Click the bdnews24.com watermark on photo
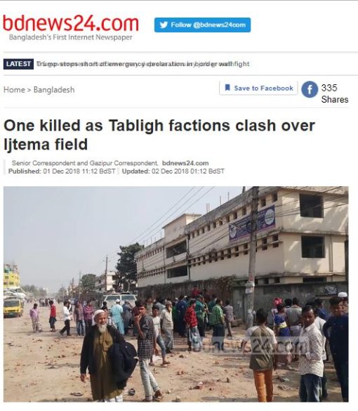This screenshot has height=411, width=358. coord(248,344)
